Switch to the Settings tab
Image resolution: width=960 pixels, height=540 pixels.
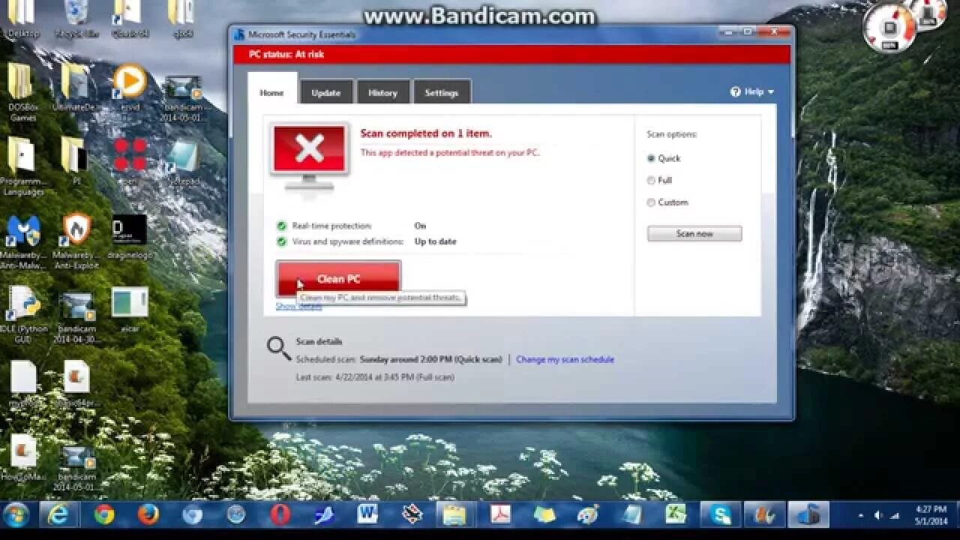point(442,92)
